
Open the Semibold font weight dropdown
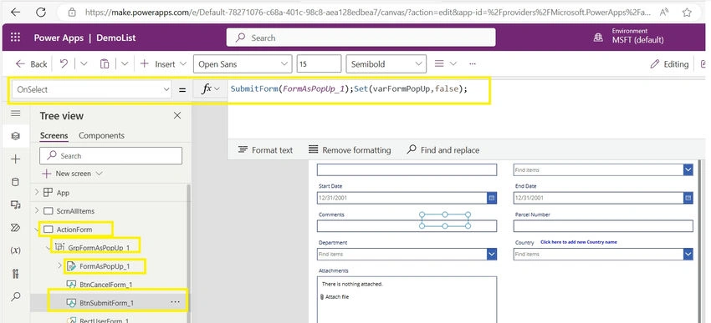pyautogui.click(x=386, y=63)
